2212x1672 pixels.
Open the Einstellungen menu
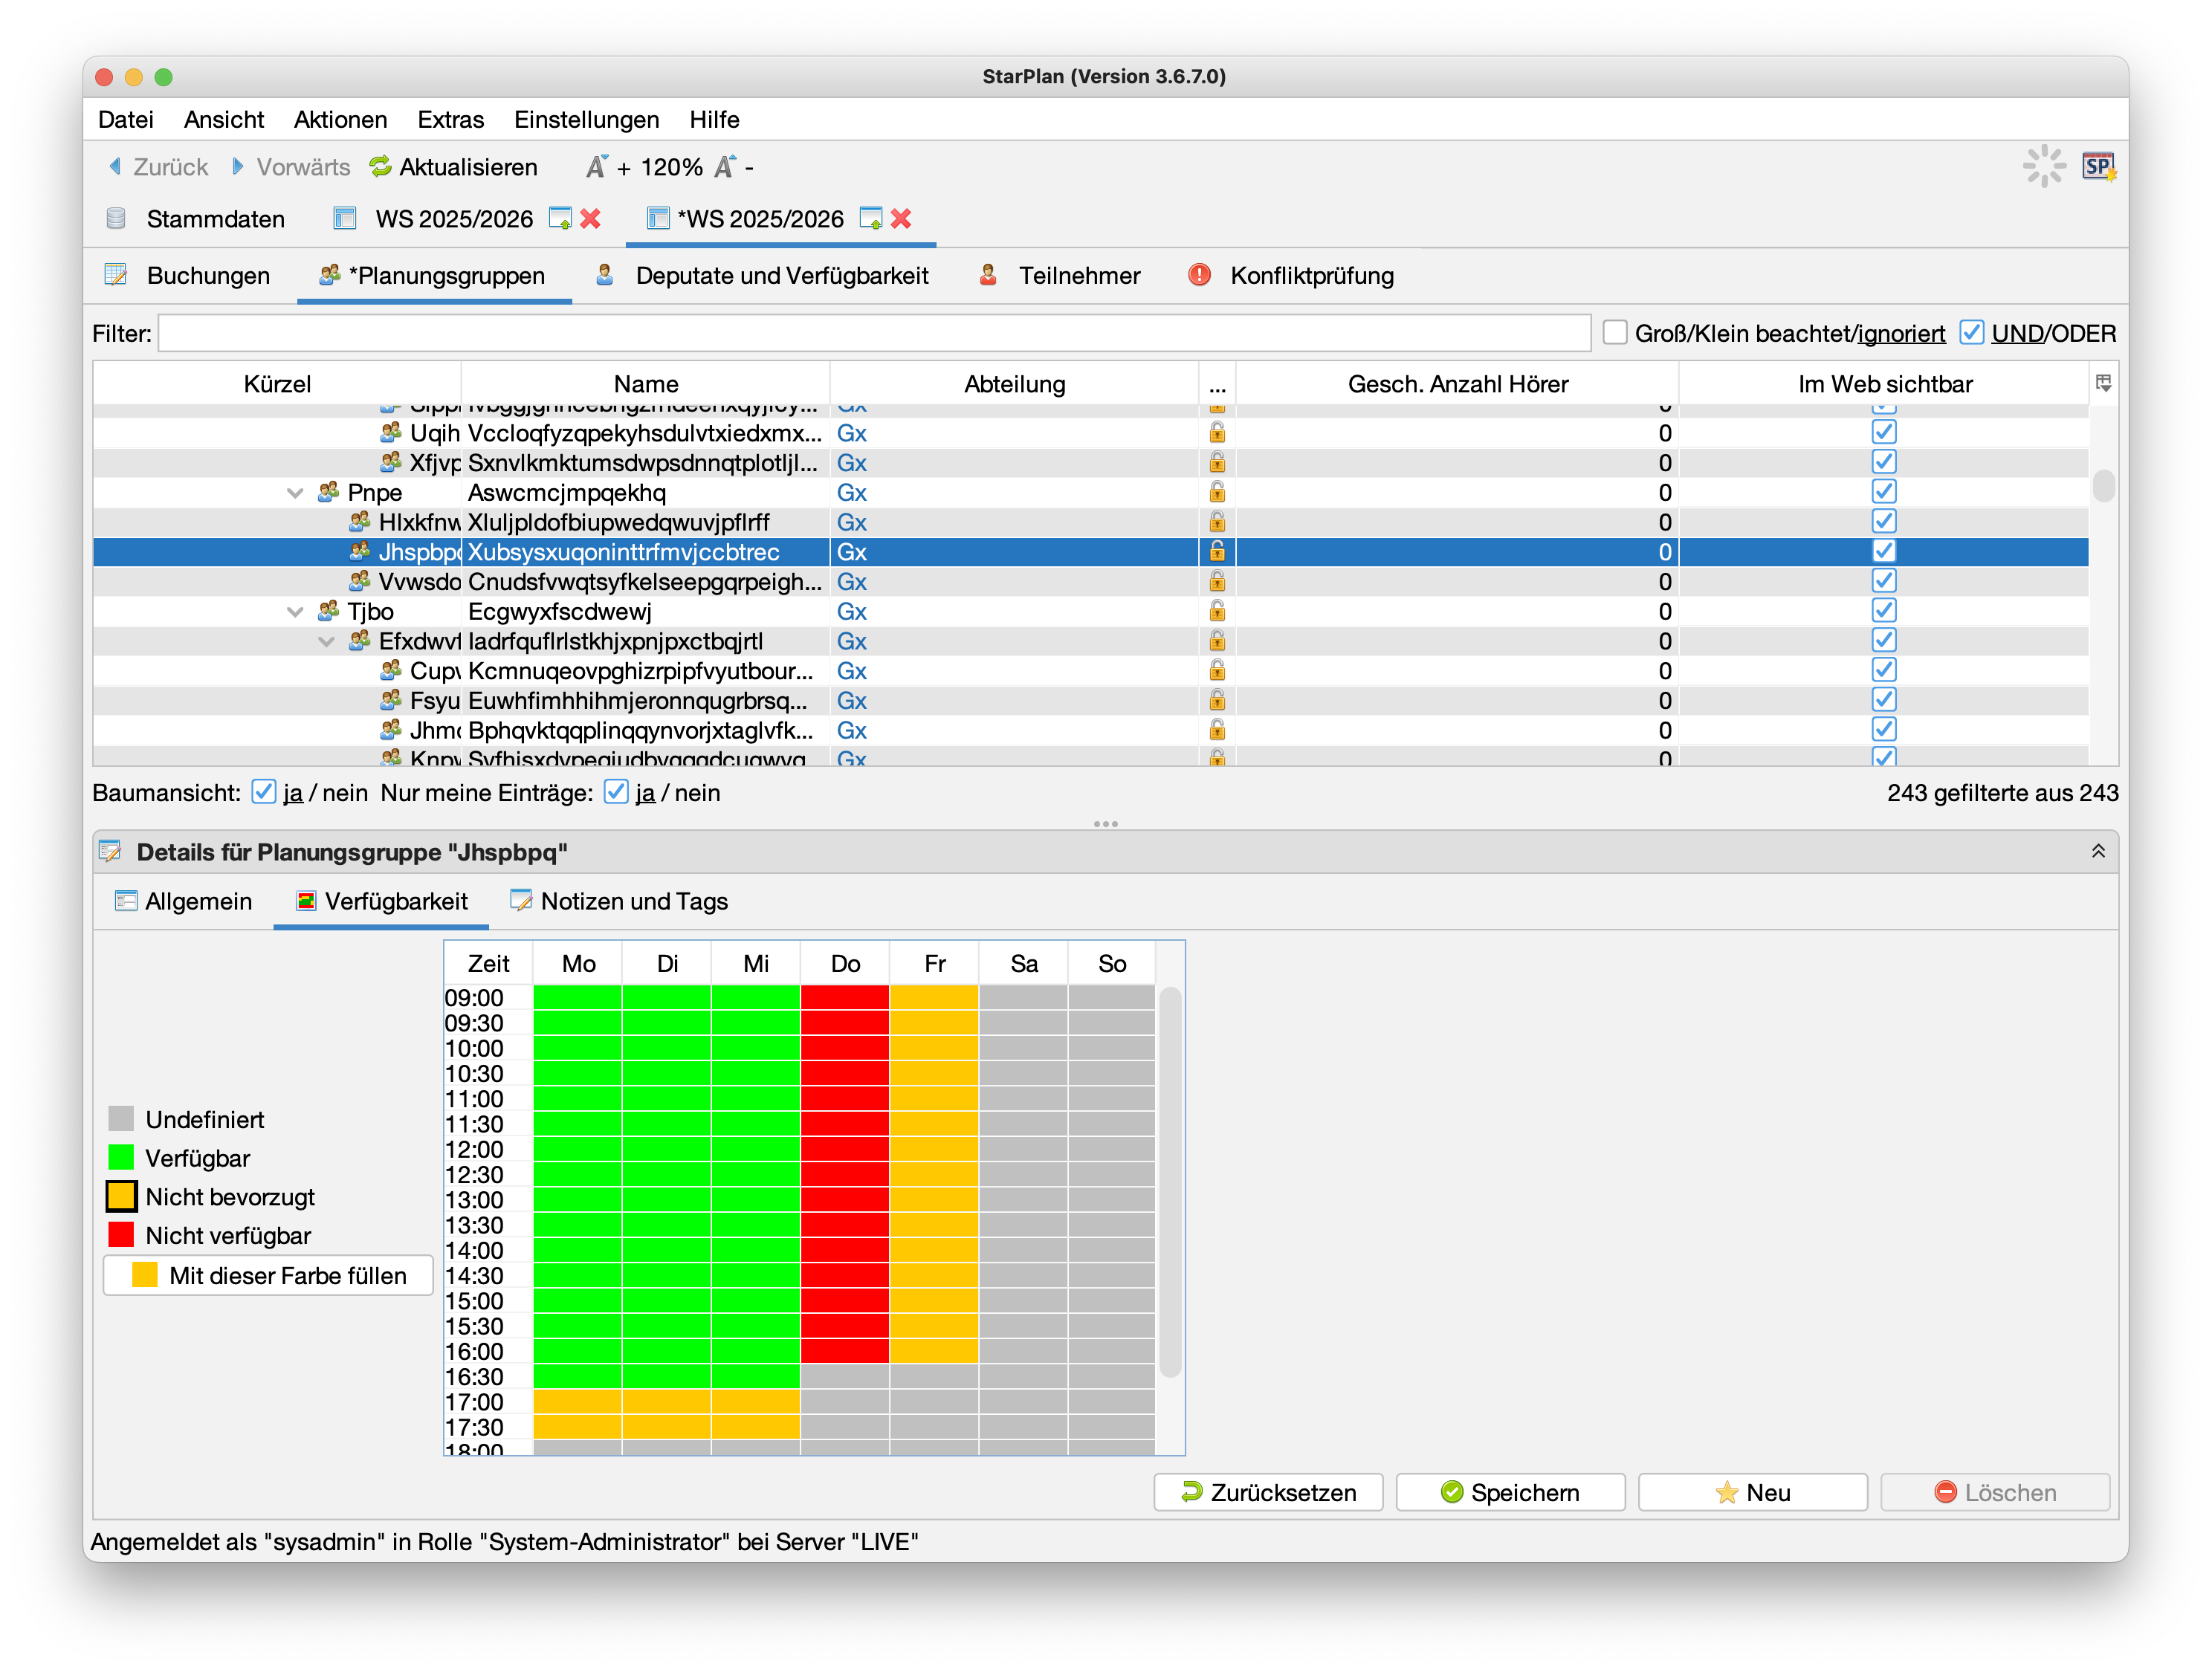coord(586,120)
